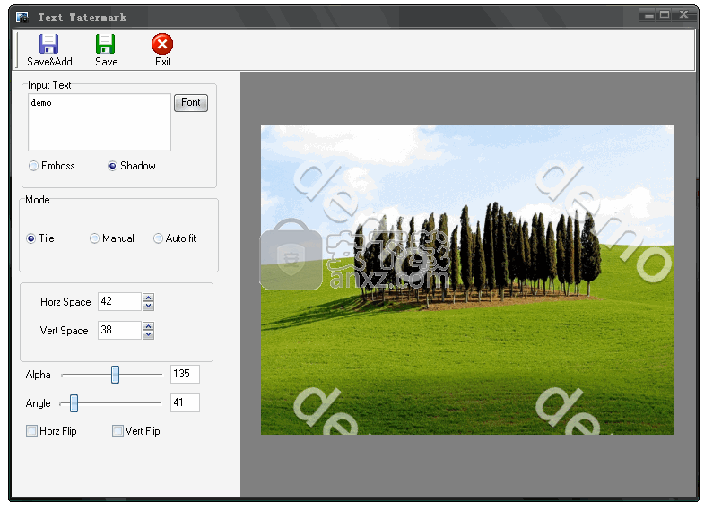Click the Horz Space value field
Screen dimensions: 713x510
coord(119,301)
